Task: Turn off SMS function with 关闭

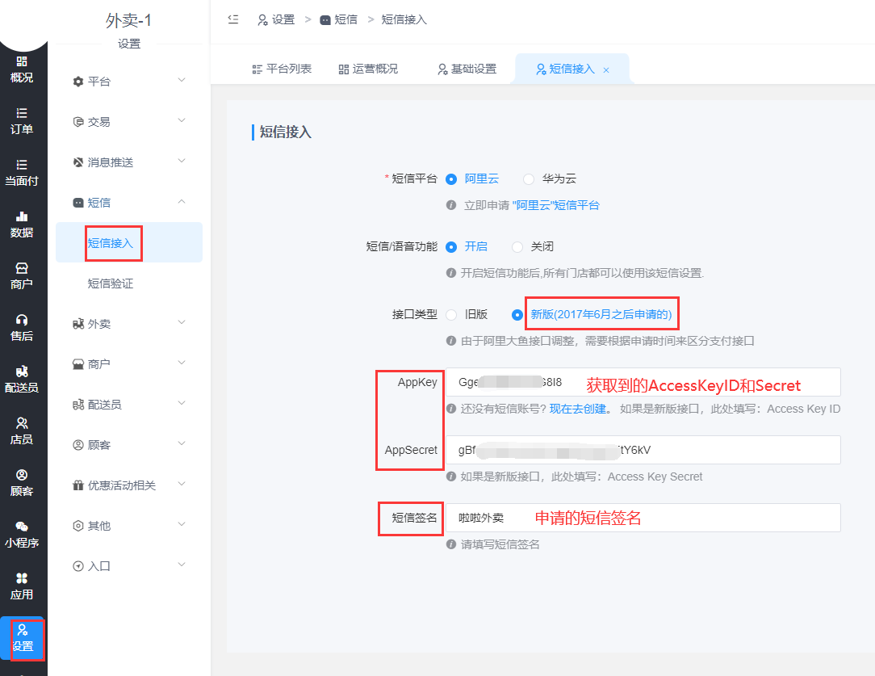Action: 517,246
